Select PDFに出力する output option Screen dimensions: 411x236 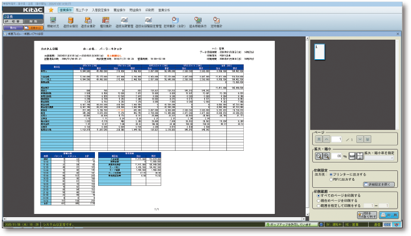coord(342,179)
